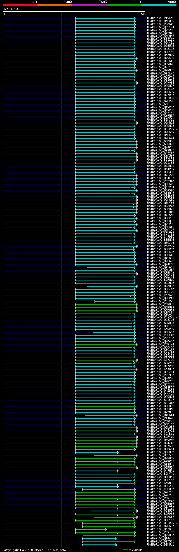Select hit label UniRef100_Q75NA1

pos(161,34)
